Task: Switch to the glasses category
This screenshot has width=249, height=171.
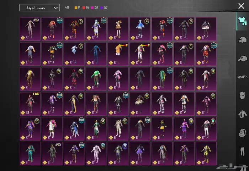Action: (x=242, y=77)
